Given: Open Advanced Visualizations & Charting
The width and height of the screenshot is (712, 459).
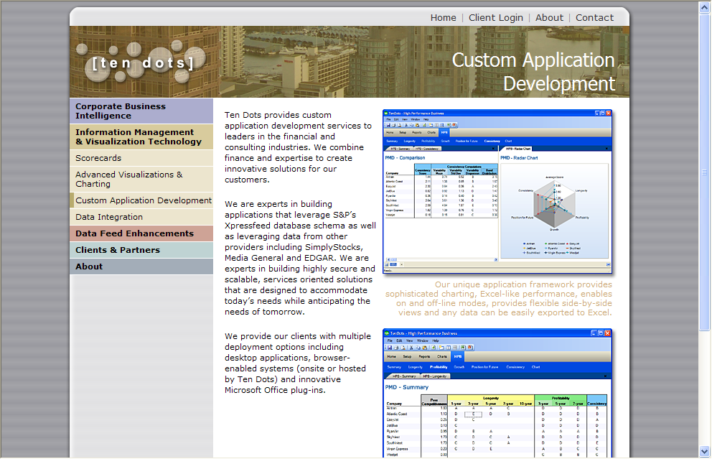Looking at the screenshot, I should point(129,179).
